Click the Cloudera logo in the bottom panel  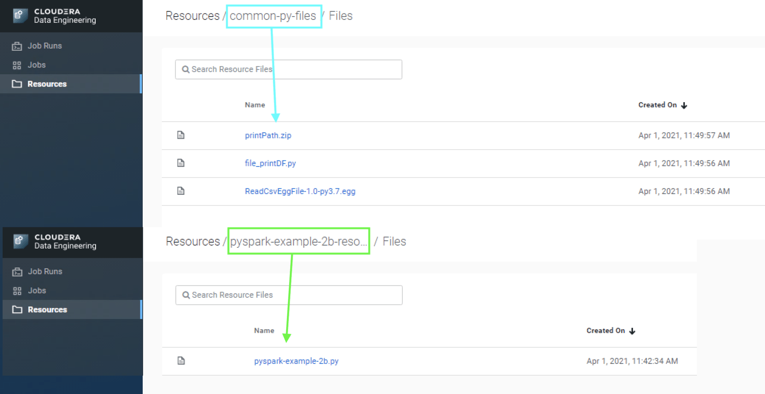[x=20, y=241]
